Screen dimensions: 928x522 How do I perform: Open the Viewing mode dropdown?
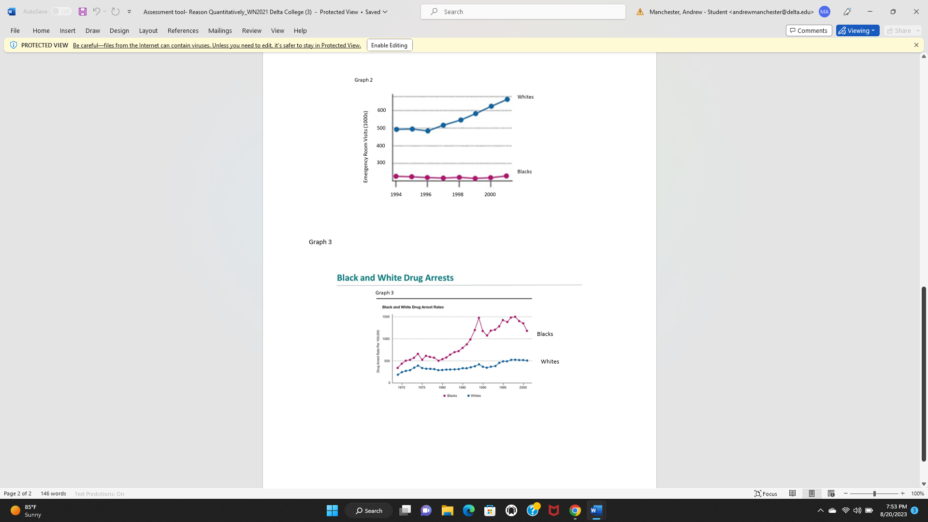[857, 30]
